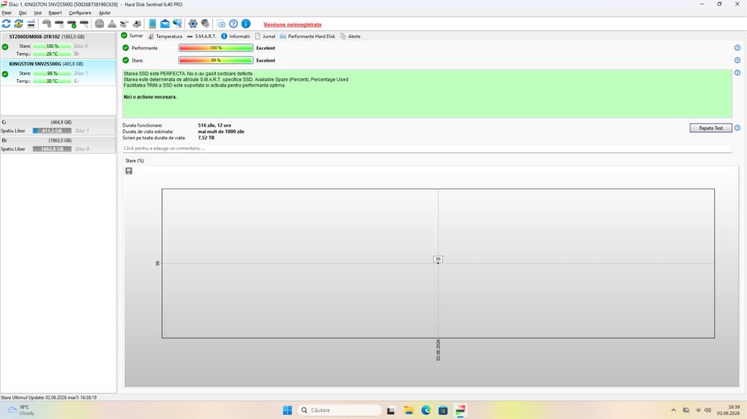Click the 38 °C temperature bar for Kingston
Image resolution: width=747 pixels, height=419 pixels.
(52, 81)
